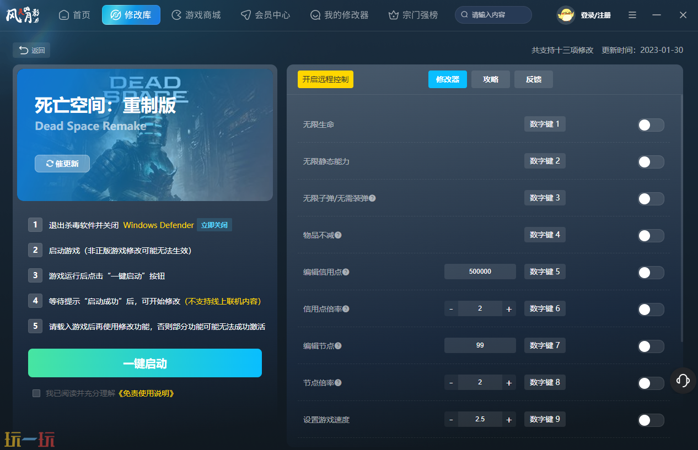The width and height of the screenshot is (698, 450).
Task: Click the Dead Space Remake banner image
Action: pyautogui.click(x=145, y=135)
